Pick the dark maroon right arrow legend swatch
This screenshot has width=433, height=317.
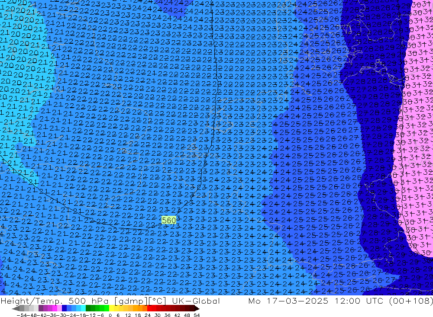click(197, 309)
